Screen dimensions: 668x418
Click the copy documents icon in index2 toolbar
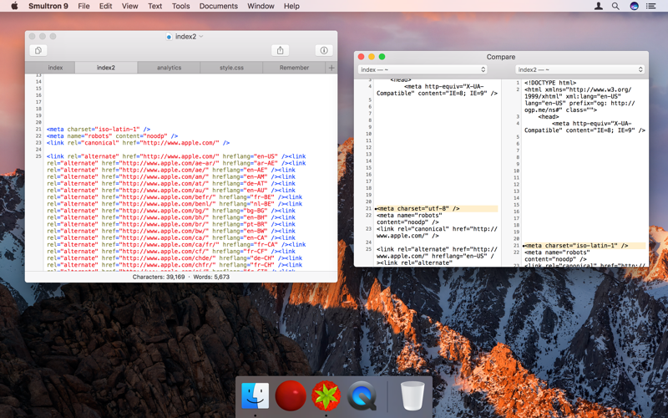[x=38, y=50]
